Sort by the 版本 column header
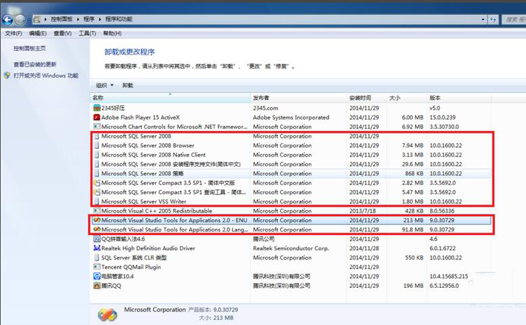Image resolution: width=526 pixels, height=325 pixels. pos(459,98)
